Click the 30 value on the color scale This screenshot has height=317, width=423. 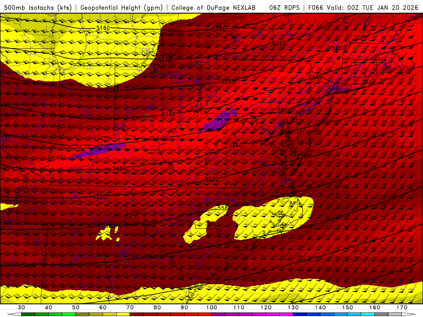(21, 307)
